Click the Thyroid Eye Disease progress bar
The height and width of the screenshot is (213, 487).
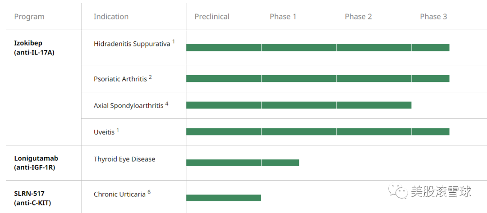click(x=243, y=163)
